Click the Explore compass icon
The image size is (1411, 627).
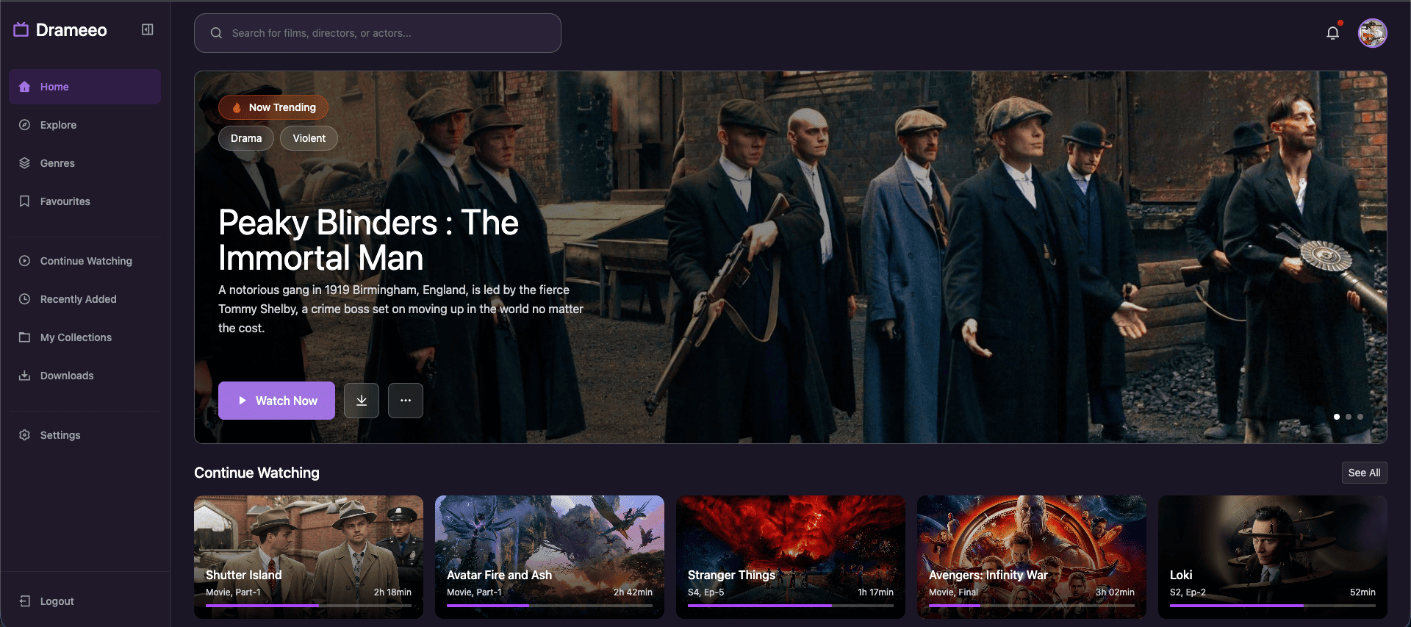pos(24,125)
